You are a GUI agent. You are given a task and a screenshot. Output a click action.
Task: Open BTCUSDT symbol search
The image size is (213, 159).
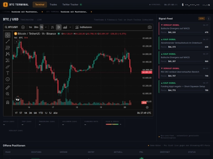pos(11,27)
